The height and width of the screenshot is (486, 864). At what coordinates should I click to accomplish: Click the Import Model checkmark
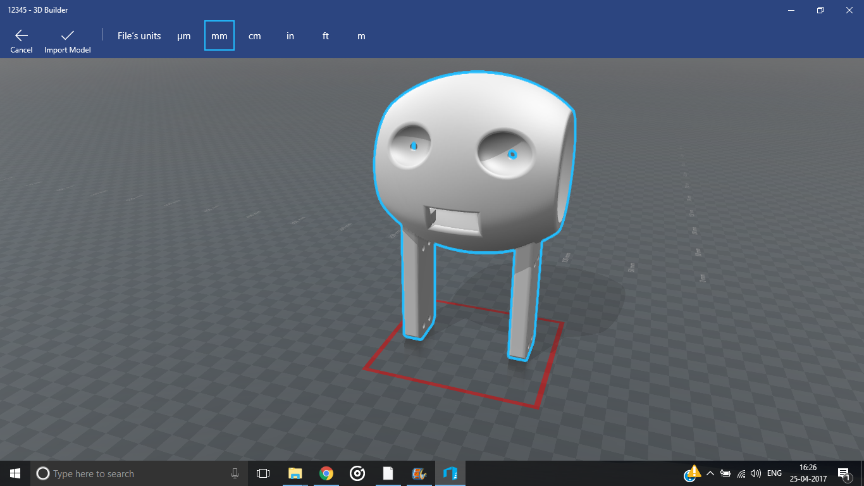tap(68, 36)
